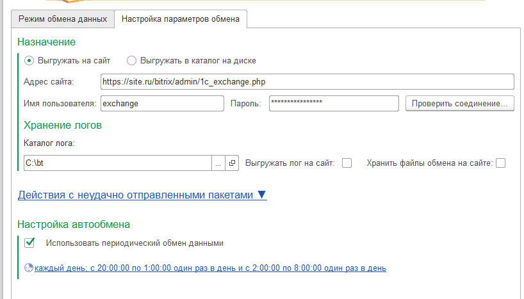This screenshot has width=524, height=299.
Task: Click the Проверить соединение button
Action: pyautogui.click(x=460, y=104)
